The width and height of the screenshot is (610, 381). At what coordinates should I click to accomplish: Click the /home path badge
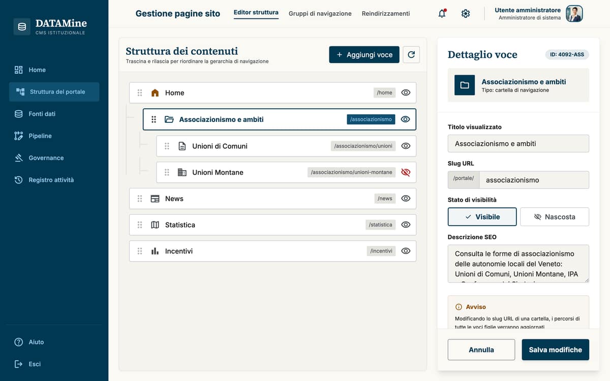pyautogui.click(x=385, y=93)
